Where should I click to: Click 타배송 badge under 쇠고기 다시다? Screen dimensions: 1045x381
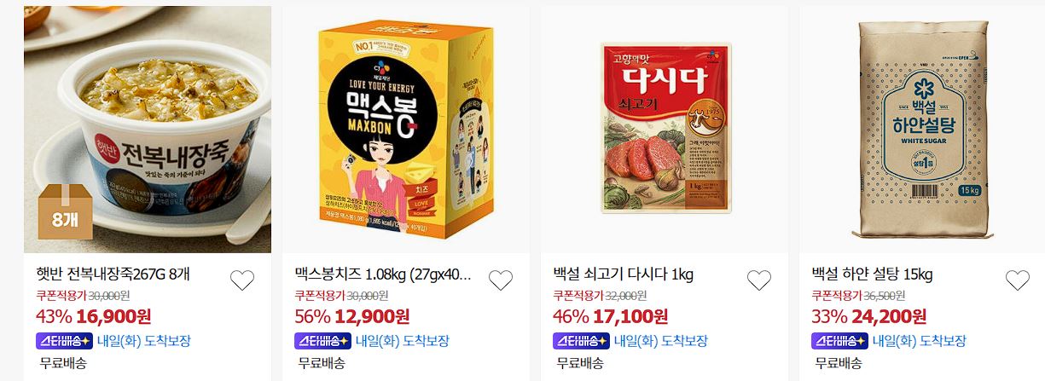[581, 341]
